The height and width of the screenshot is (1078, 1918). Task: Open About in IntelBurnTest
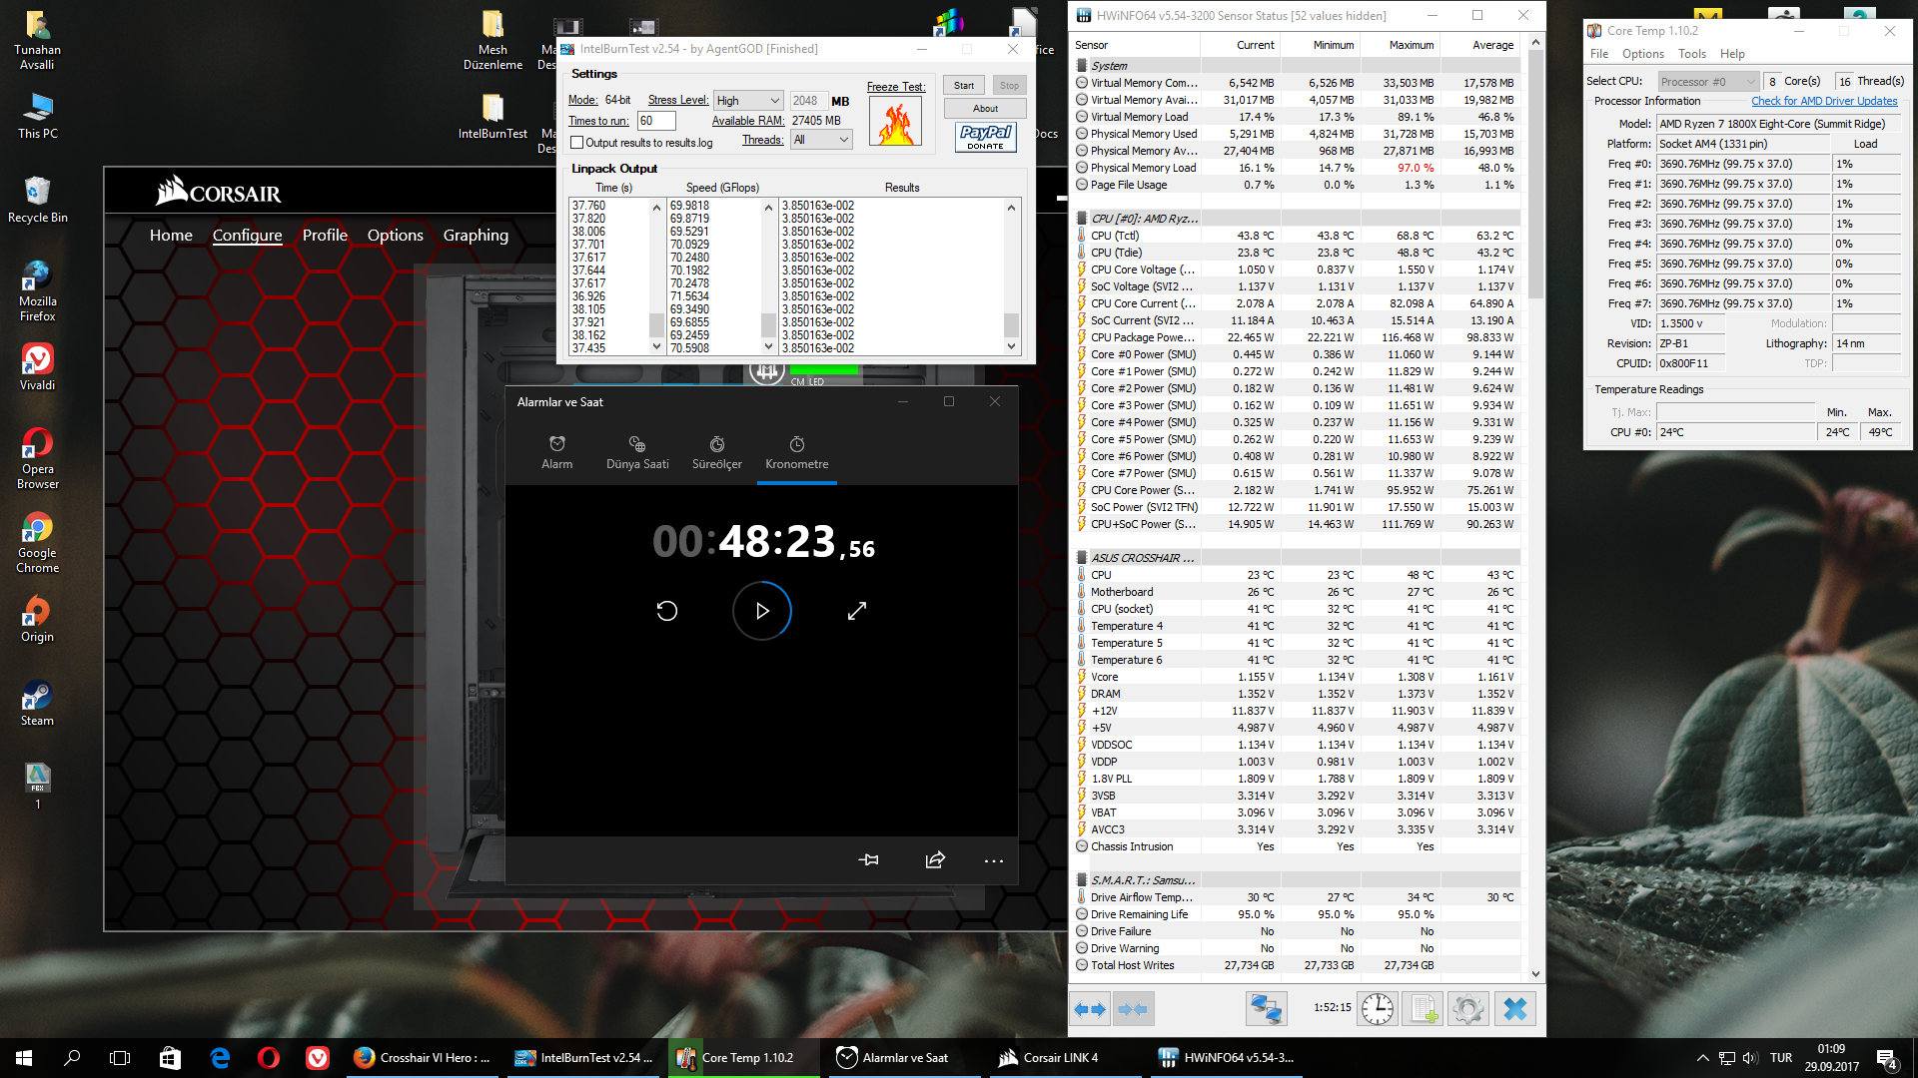pos(985,109)
